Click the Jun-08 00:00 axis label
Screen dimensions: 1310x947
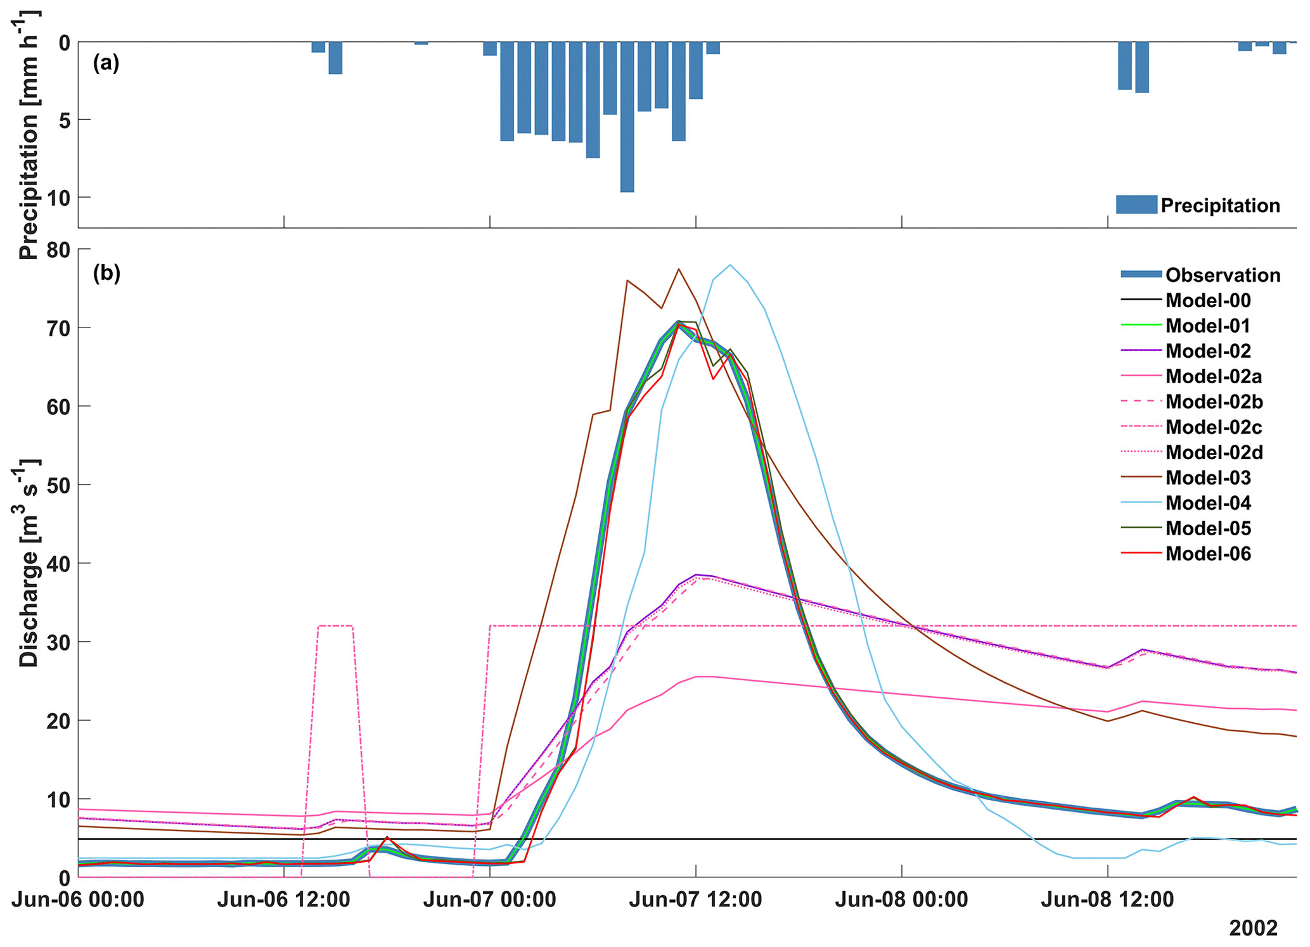901,899
